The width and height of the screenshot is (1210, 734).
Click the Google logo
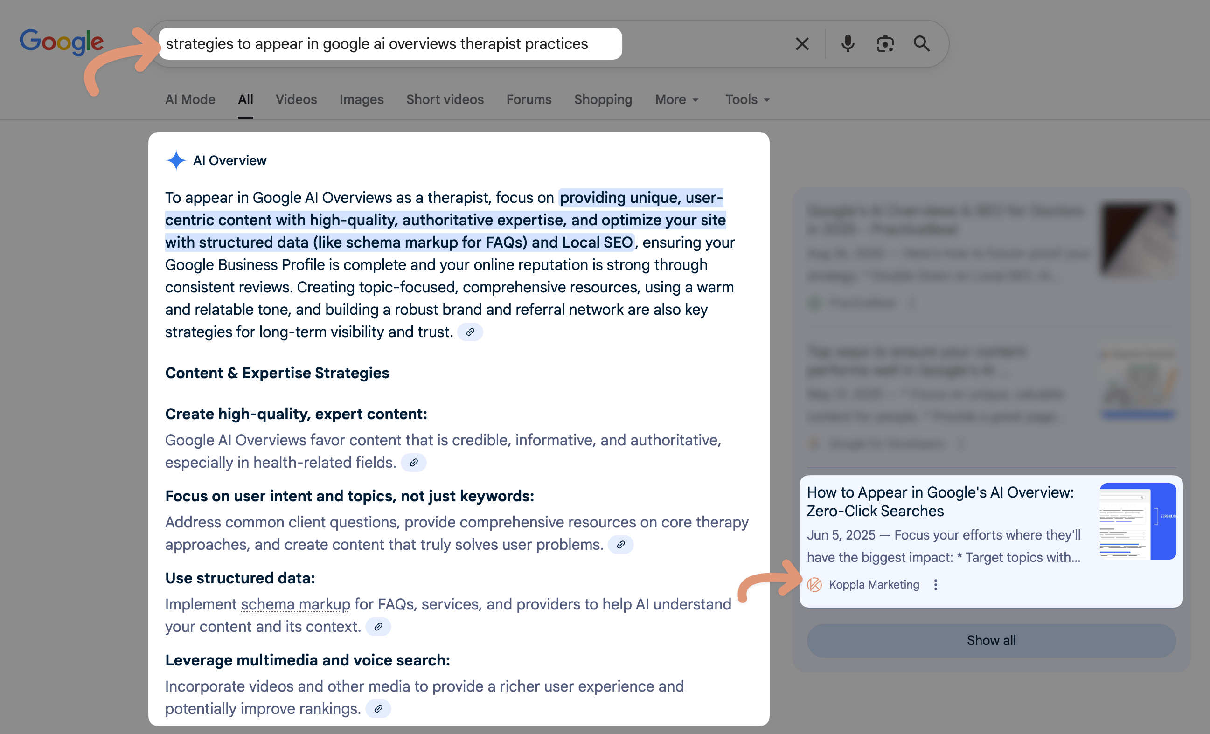coord(62,42)
